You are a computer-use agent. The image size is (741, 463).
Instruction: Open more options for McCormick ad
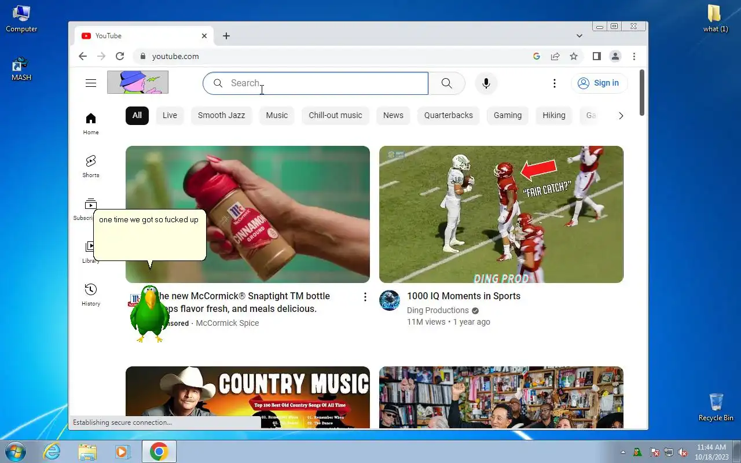tap(365, 297)
